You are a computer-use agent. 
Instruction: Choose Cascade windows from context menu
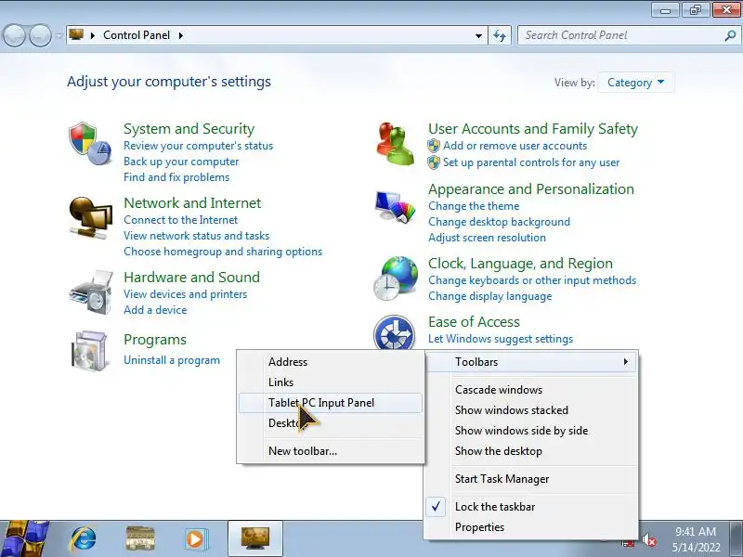click(529, 390)
